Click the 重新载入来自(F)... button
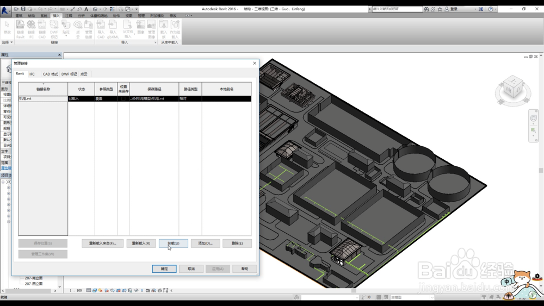 point(102,243)
